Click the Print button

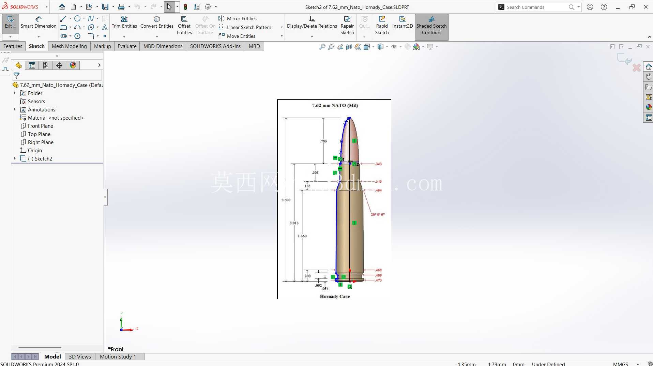[x=121, y=7]
